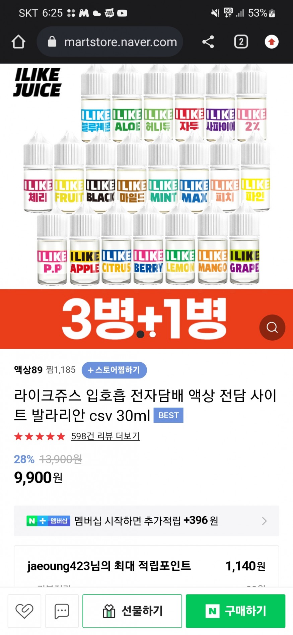This screenshot has height=635, width=293.
Task: Open the chat inquiry speech-bubble icon
Action: pos(62,611)
